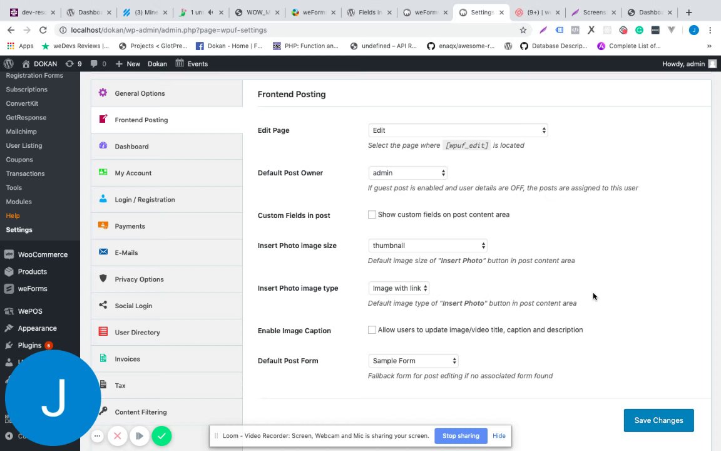The width and height of the screenshot is (721, 451).
Task: Go back with the browser back arrow
Action: click(x=11, y=30)
